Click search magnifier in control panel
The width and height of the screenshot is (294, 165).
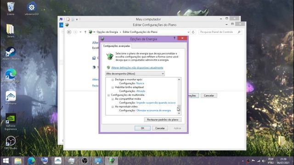[x=239, y=32]
